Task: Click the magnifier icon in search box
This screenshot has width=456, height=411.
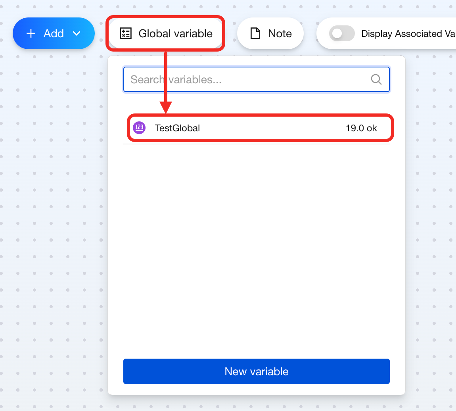Action: point(376,79)
